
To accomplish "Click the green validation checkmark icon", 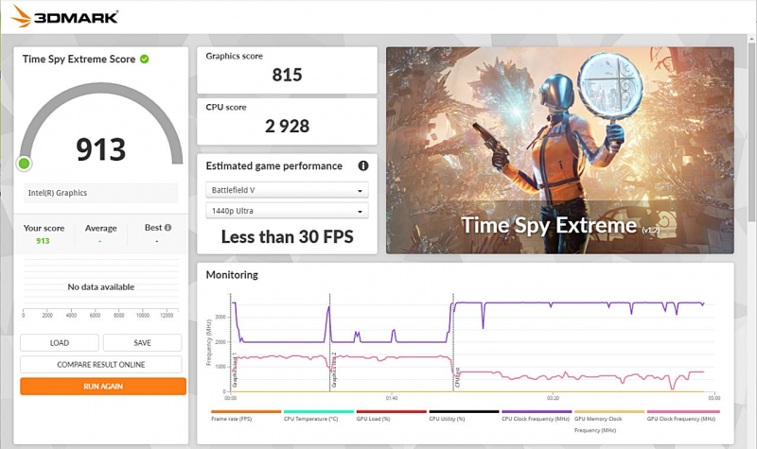I will 144,59.
